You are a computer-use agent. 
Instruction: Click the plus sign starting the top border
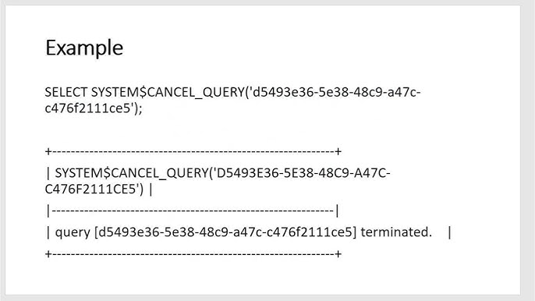[48, 151]
